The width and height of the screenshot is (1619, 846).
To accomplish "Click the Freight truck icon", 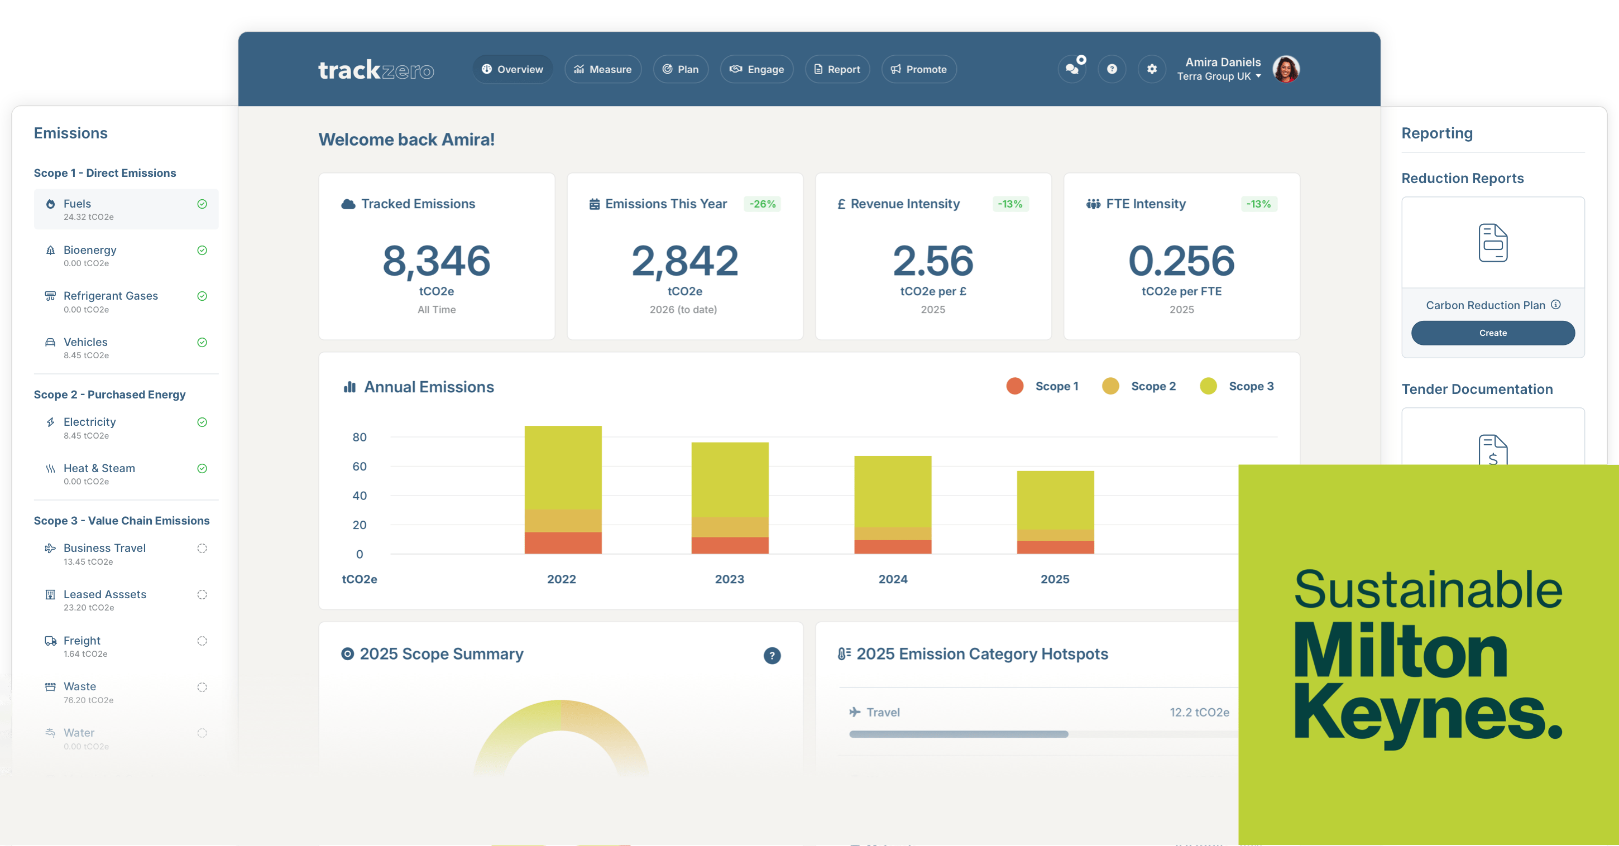I will (50, 641).
